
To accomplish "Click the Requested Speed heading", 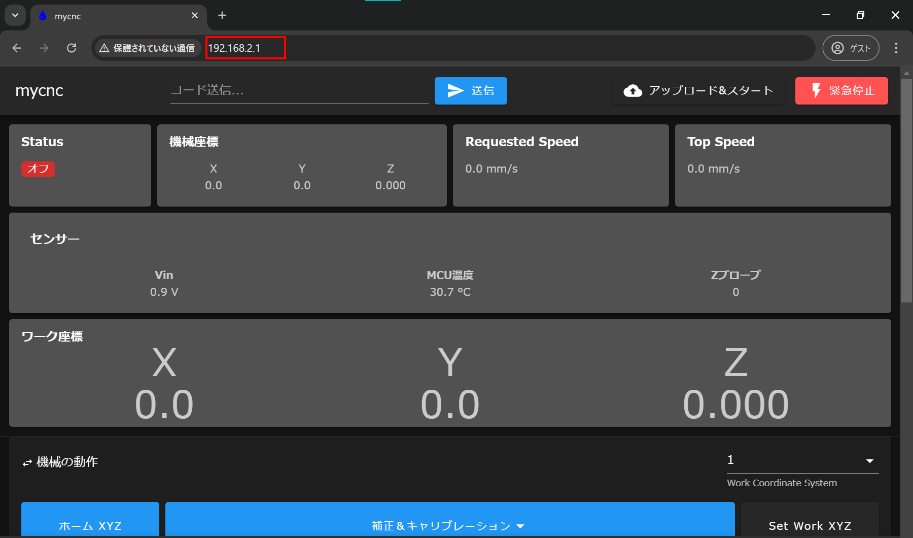I will (x=522, y=142).
